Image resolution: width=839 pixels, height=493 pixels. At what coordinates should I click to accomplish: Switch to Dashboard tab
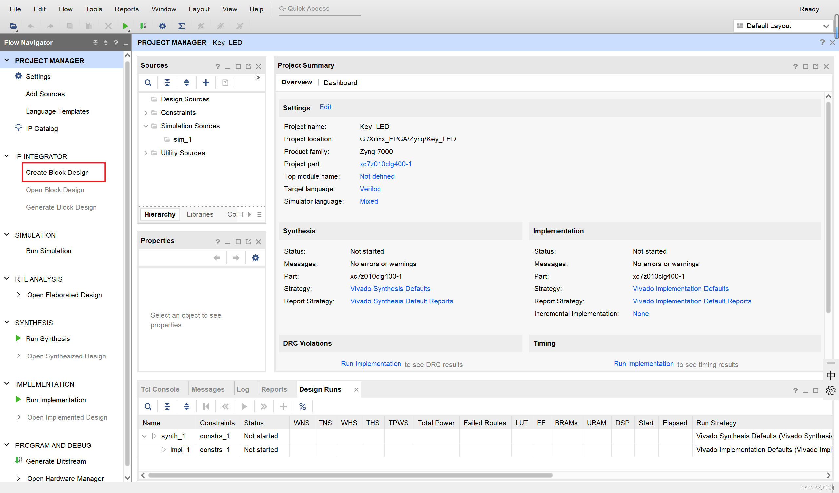click(340, 82)
